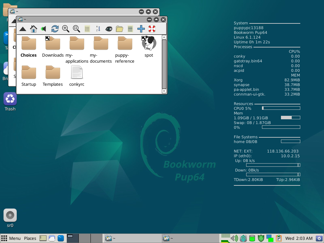The width and height of the screenshot is (324, 243).
Task: Click the vertical scrollbar thumb in the file window
Action: pyautogui.click(x=164, y=64)
